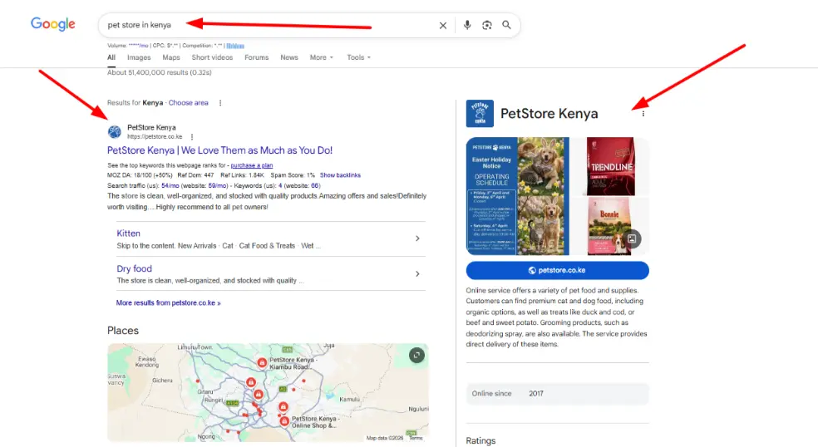Open knowledge panel three-dot menu
This screenshot has height=447, width=818.
point(643,114)
